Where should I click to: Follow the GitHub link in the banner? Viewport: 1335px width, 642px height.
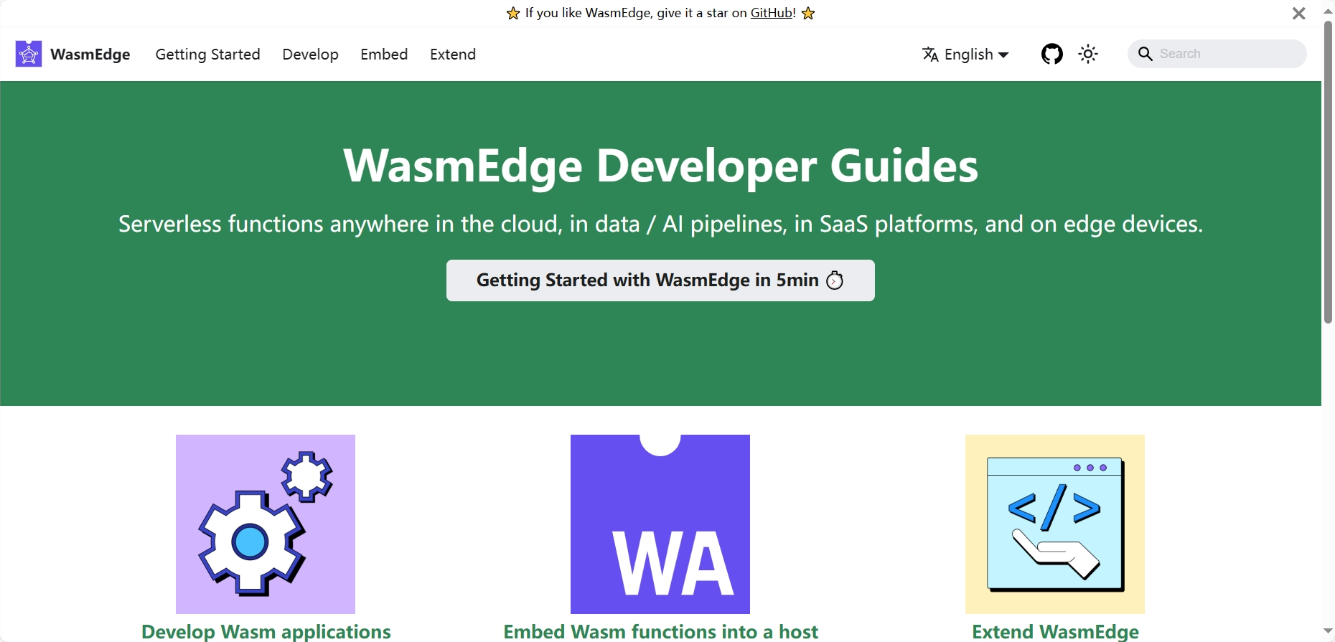(772, 13)
